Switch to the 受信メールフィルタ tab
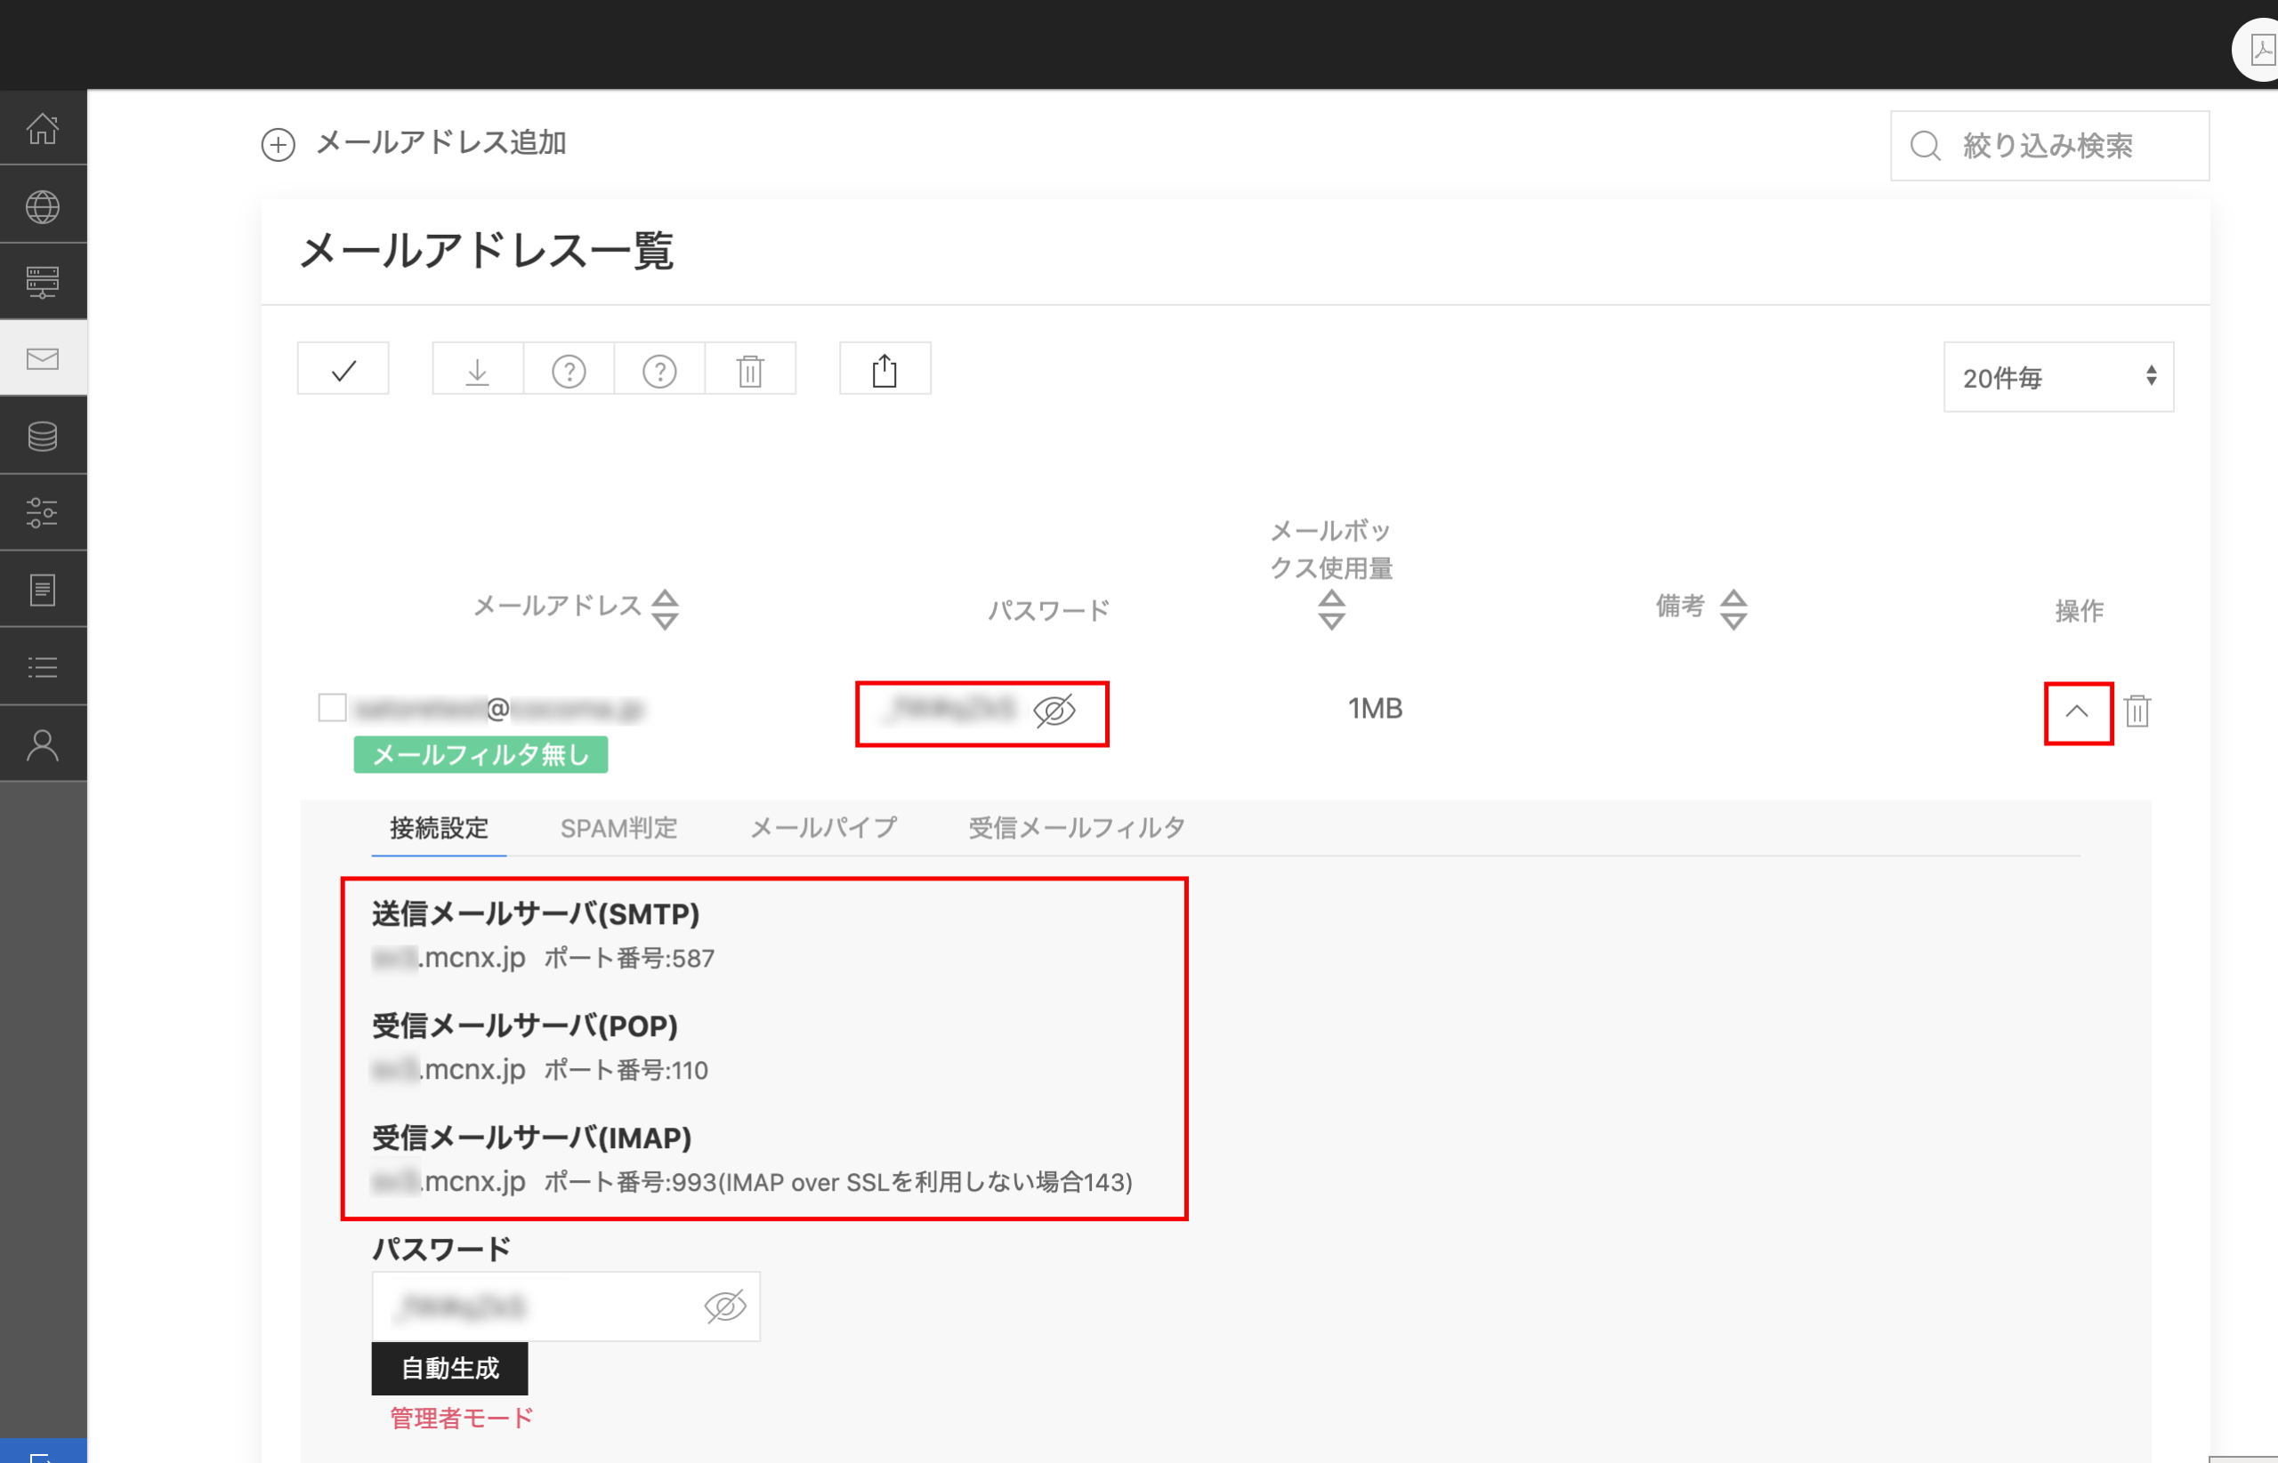The width and height of the screenshot is (2278, 1463). coord(1077,827)
